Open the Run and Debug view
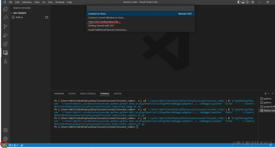The image size is (275, 148). (x=5, y=35)
